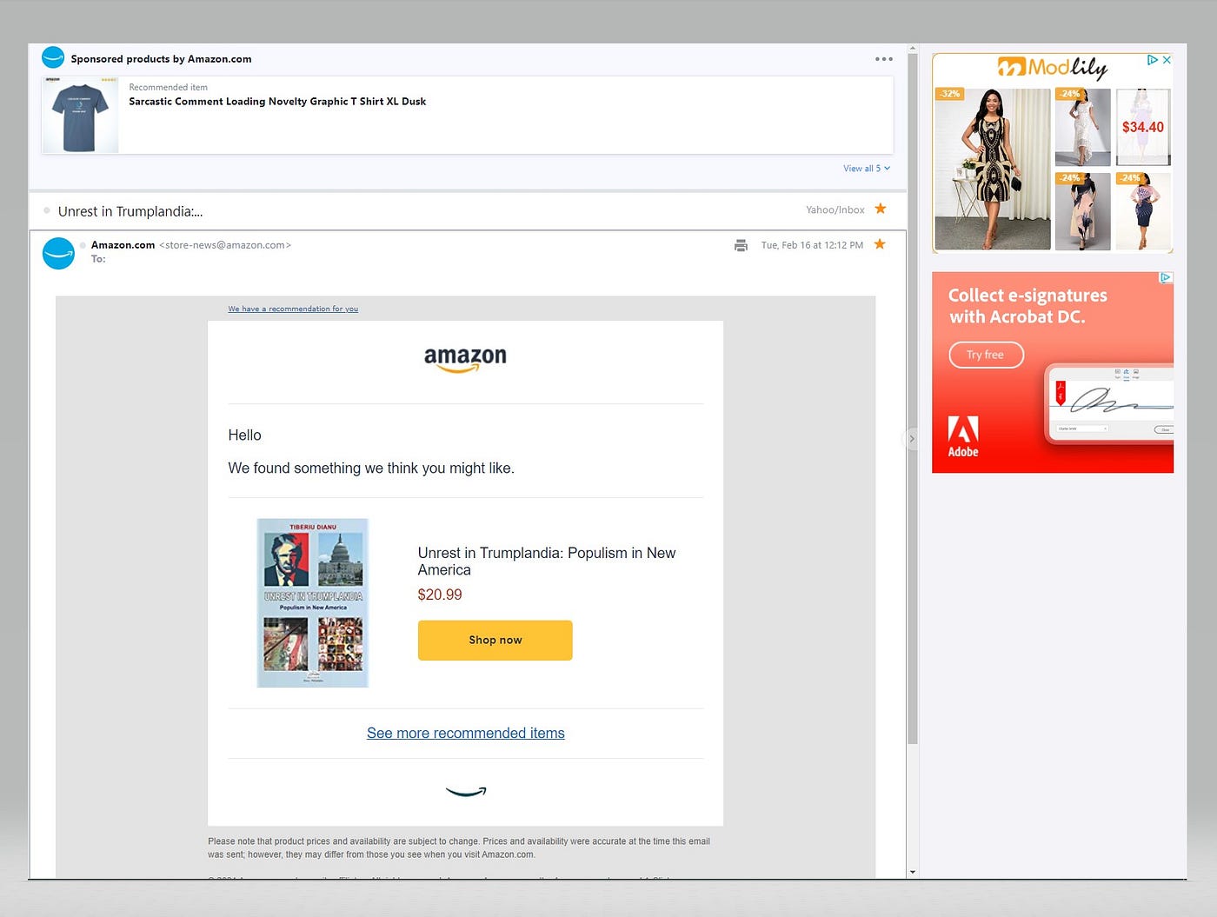
Task: Open the sponsored products more options menu
Action: coord(883,59)
